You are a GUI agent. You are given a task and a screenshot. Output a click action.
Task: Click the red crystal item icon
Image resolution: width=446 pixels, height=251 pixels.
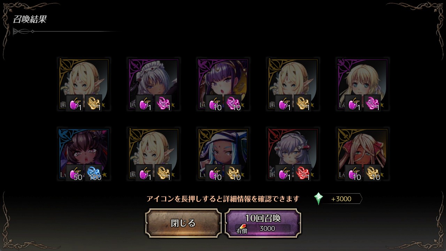[303, 173]
